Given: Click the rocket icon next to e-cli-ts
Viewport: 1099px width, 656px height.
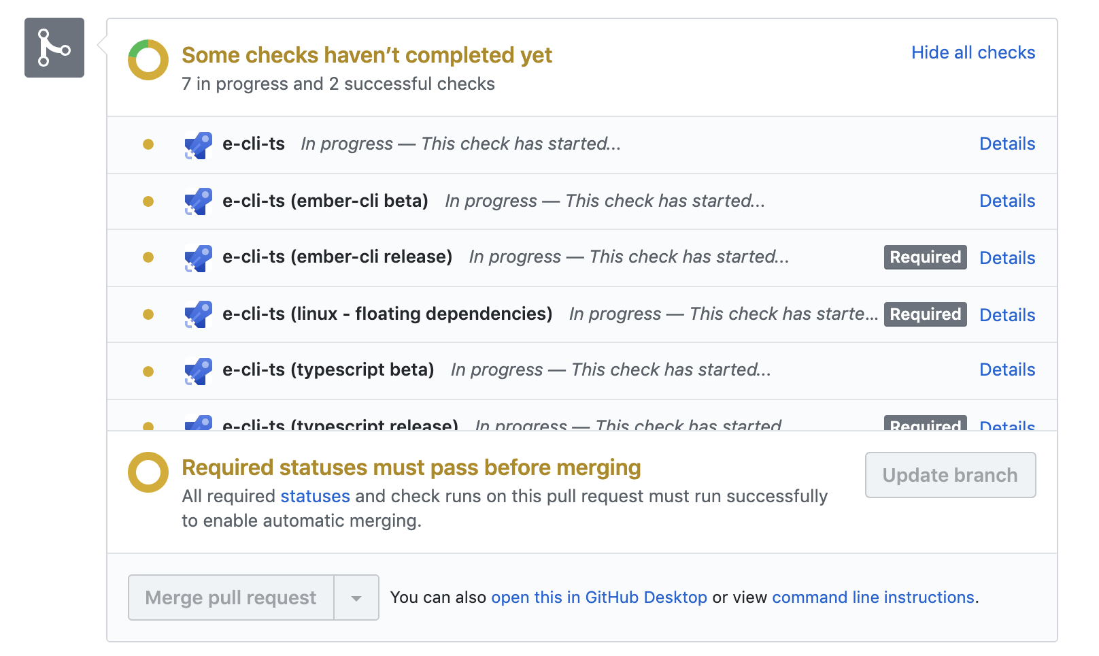Looking at the screenshot, I should [x=198, y=144].
